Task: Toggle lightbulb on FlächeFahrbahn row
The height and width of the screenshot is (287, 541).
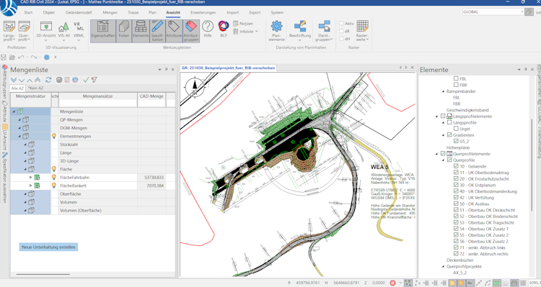Action: pos(54,177)
